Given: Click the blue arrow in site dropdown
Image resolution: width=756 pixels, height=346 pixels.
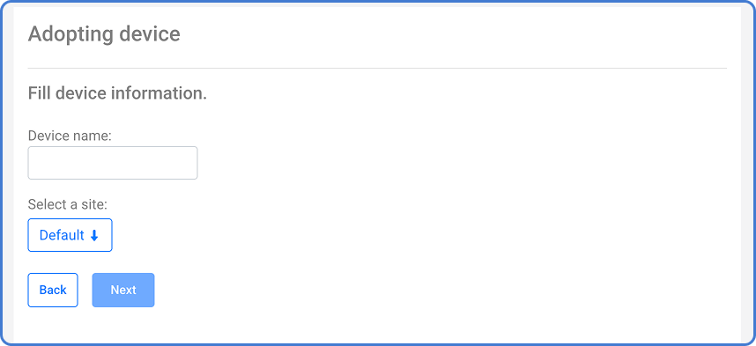Looking at the screenshot, I should (x=94, y=236).
